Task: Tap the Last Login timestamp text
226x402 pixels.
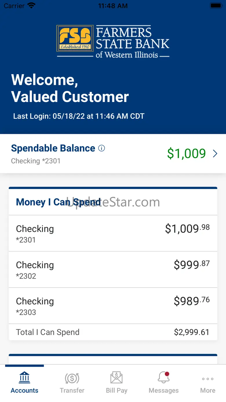Action: click(x=79, y=116)
